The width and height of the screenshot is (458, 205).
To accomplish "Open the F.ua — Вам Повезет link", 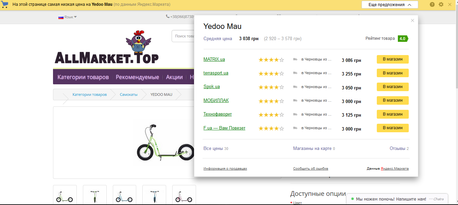I will [x=224, y=128].
